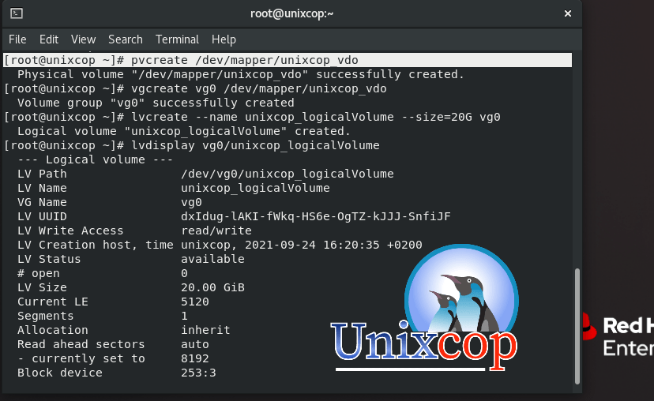Viewport: 654px width, 401px height.
Task: Click the Segments label
Action: tap(46, 316)
